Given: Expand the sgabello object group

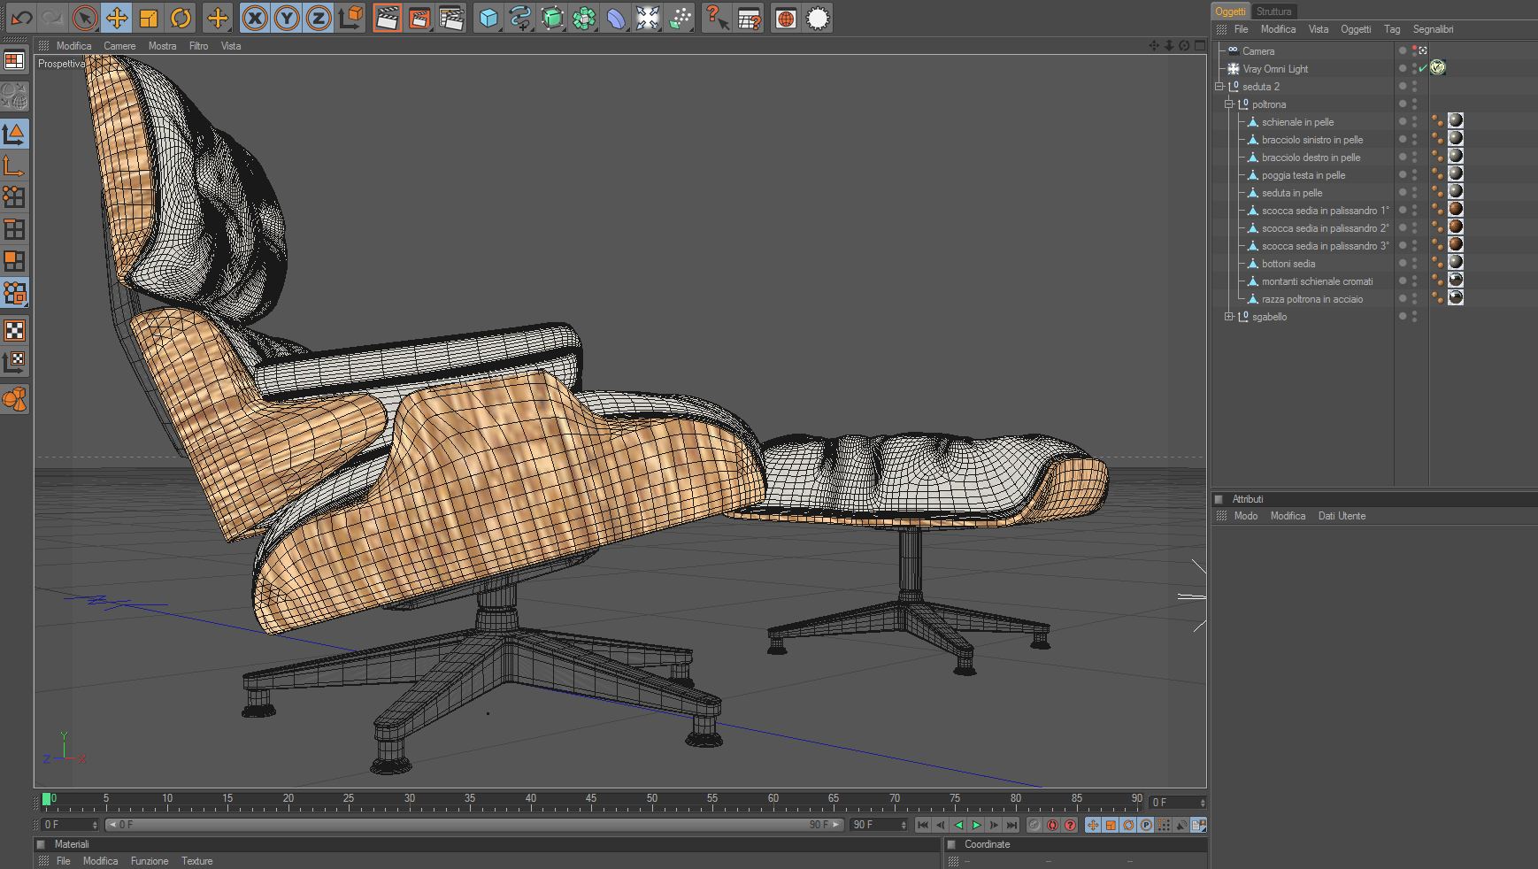Looking at the screenshot, I should tap(1228, 317).
